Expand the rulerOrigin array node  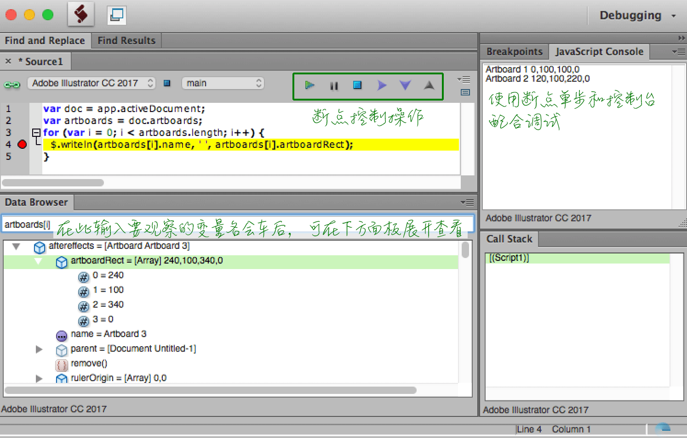(39, 378)
